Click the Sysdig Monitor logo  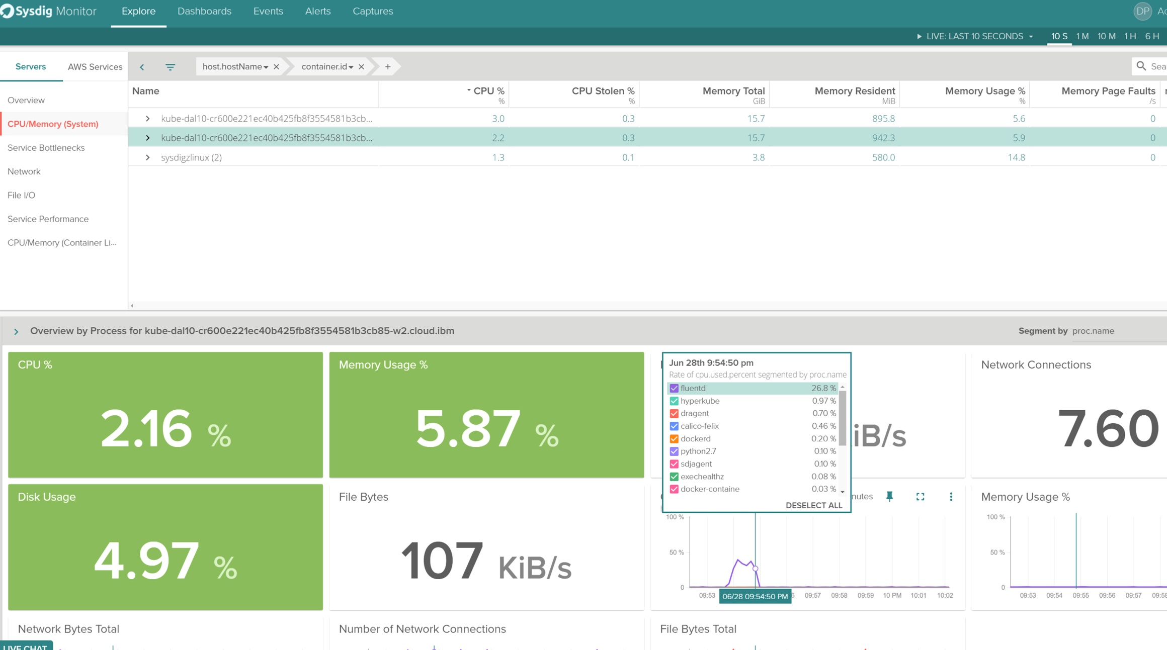click(x=48, y=11)
